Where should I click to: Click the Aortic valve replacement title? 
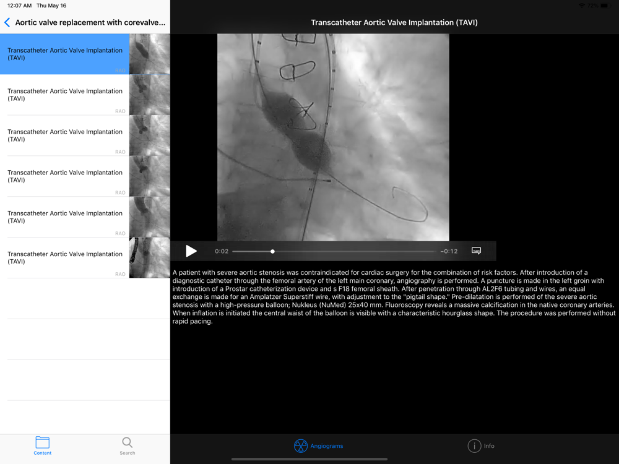point(90,23)
